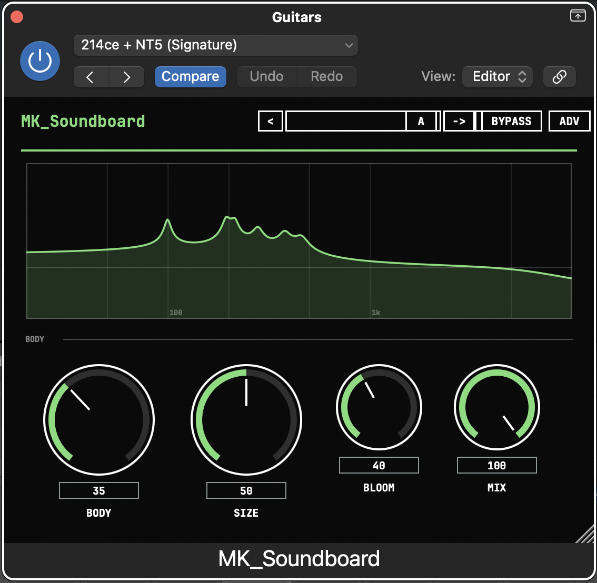The height and width of the screenshot is (583, 597).
Task: Toggle the plugin power button
Action: 40,61
